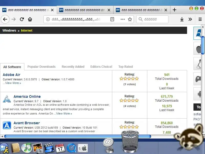Select the Apple Mac platform sidebar icon
Viewport: 205px width, 154px height.
[x=197, y=49]
